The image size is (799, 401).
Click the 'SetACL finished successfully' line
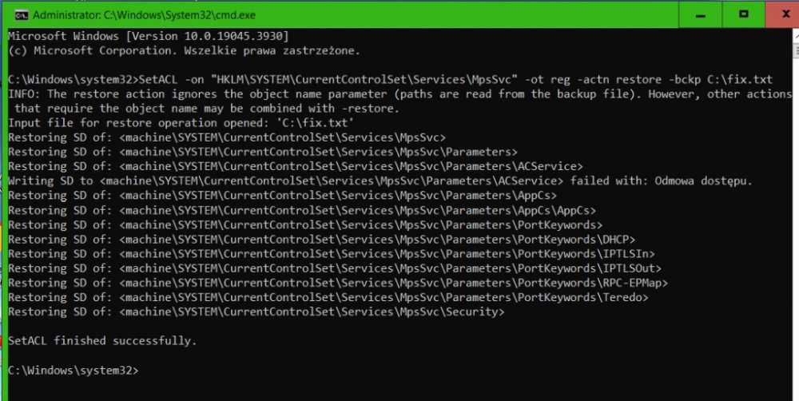pos(102,341)
